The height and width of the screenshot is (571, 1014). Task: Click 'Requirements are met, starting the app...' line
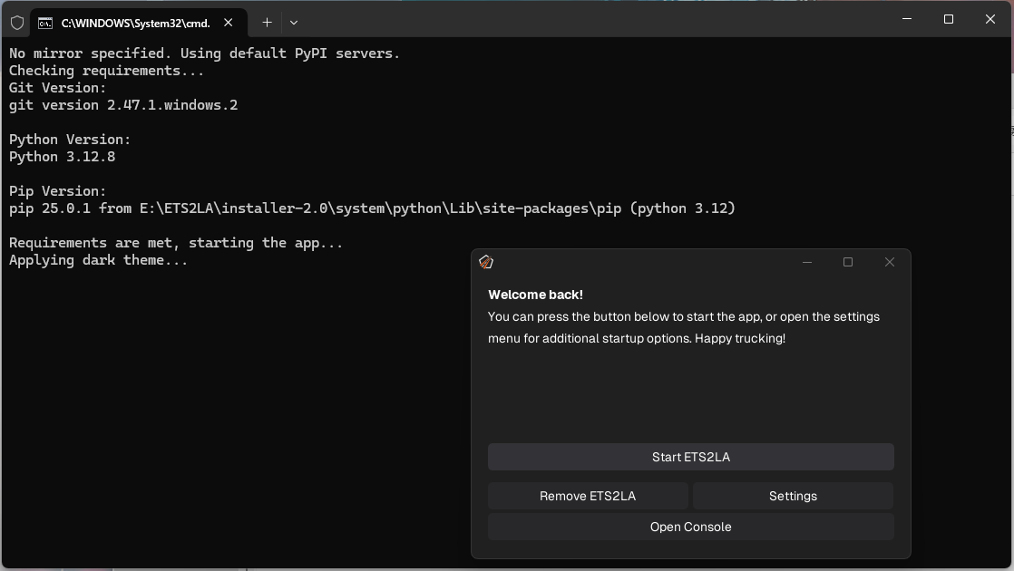pos(176,243)
